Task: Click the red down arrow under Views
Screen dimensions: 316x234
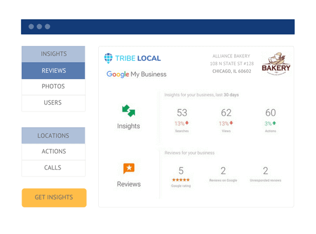Action: point(231,123)
